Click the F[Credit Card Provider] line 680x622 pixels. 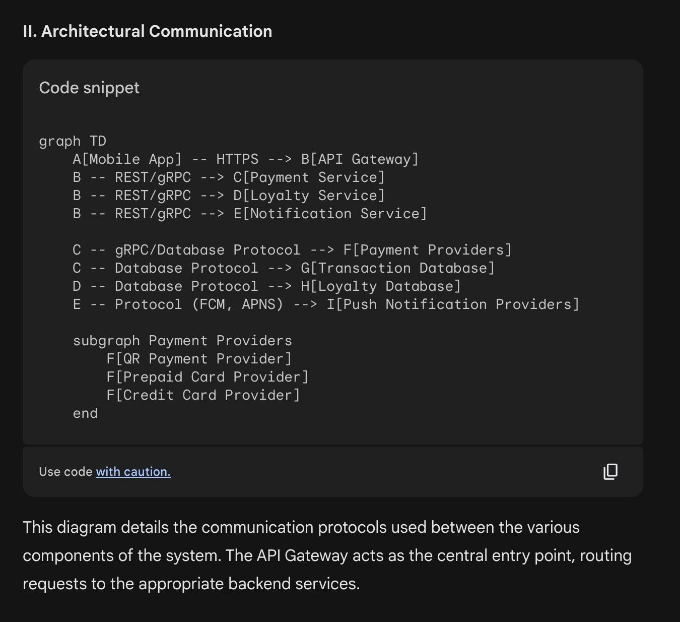203,395
